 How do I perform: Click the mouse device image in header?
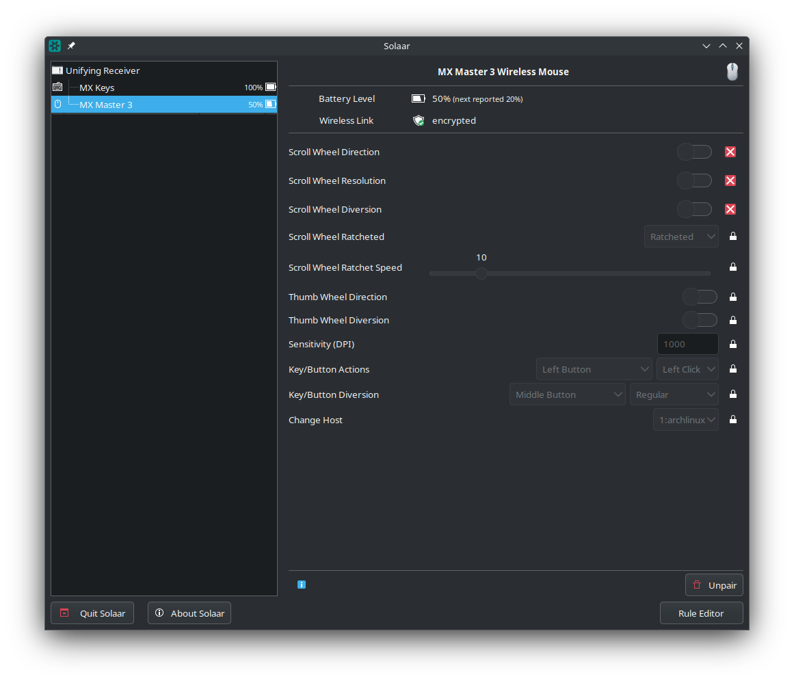point(732,72)
